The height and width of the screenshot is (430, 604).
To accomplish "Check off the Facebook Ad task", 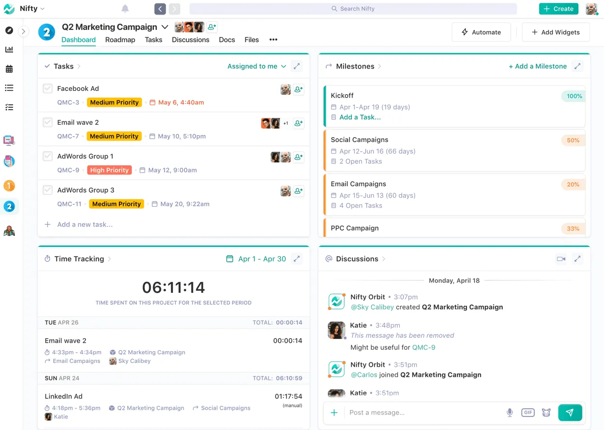I will click(47, 88).
